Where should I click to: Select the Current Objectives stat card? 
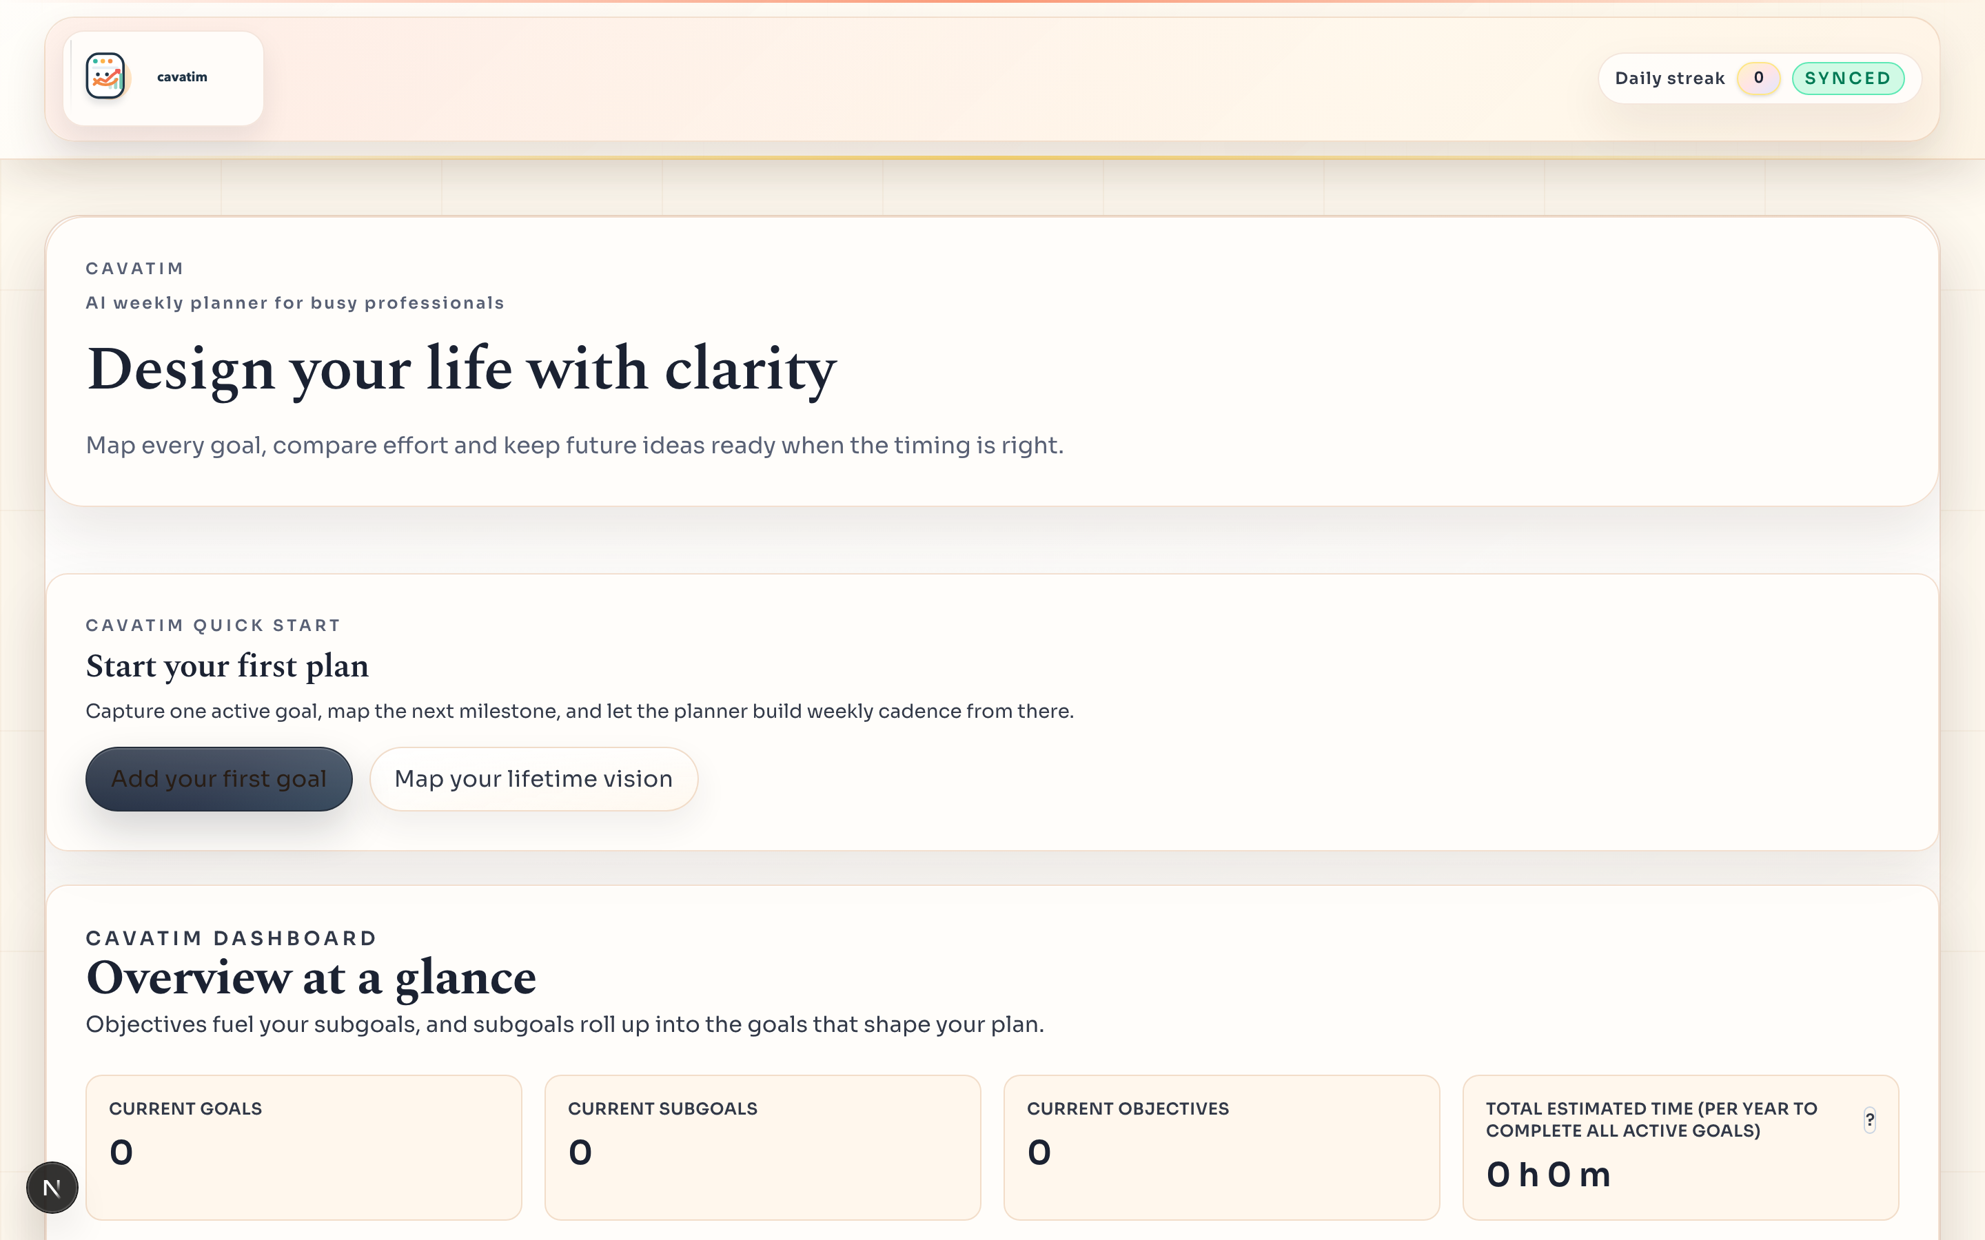click(x=1221, y=1147)
